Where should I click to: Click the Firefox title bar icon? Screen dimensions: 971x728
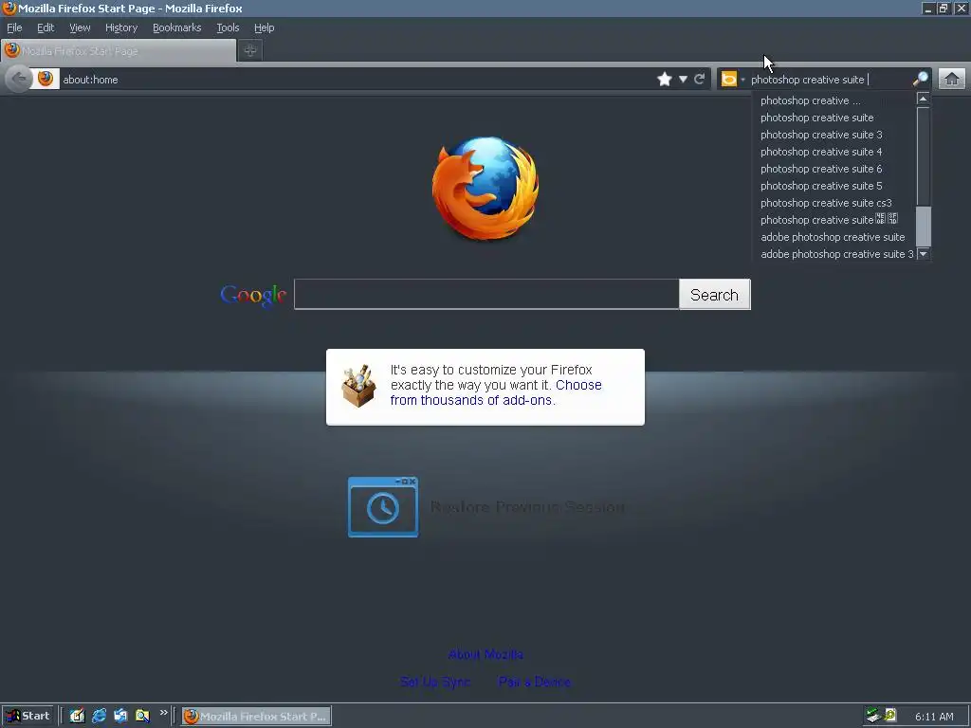pos(9,8)
